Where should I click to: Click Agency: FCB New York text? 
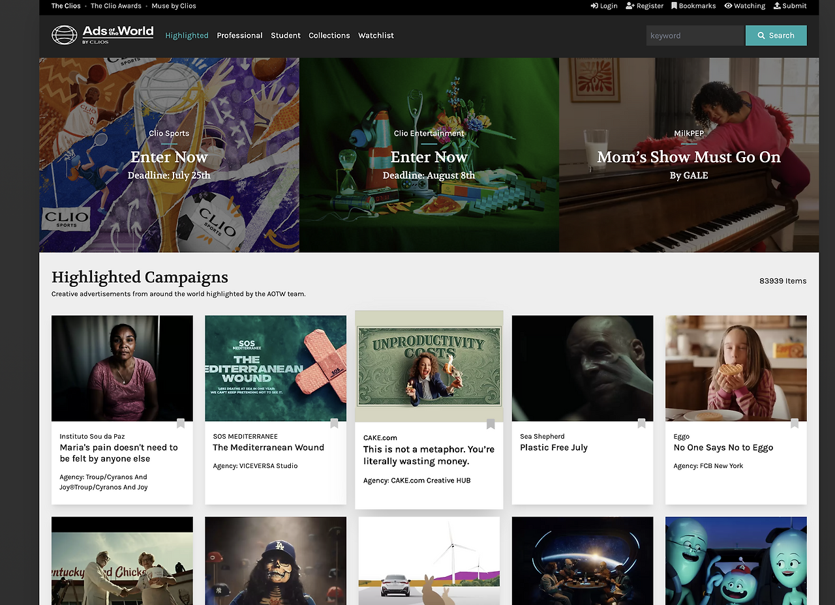[708, 465]
